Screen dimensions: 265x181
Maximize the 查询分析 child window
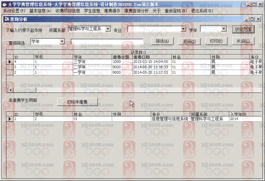coord(252,19)
